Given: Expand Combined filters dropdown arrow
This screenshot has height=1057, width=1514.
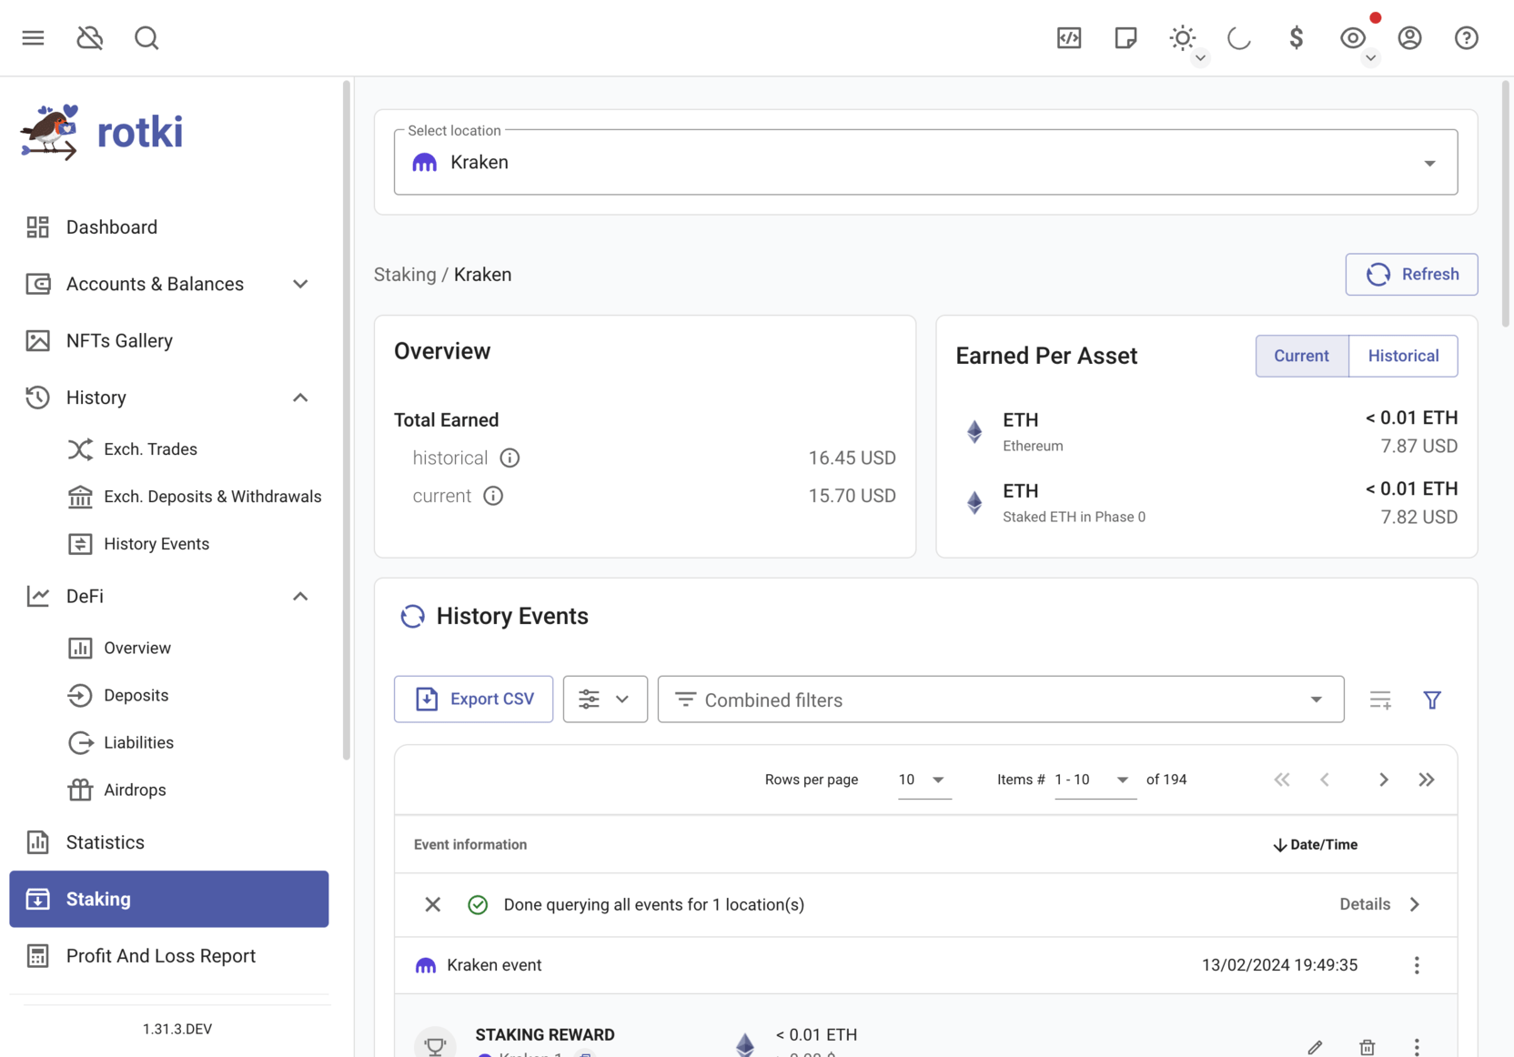Looking at the screenshot, I should point(1316,700).
